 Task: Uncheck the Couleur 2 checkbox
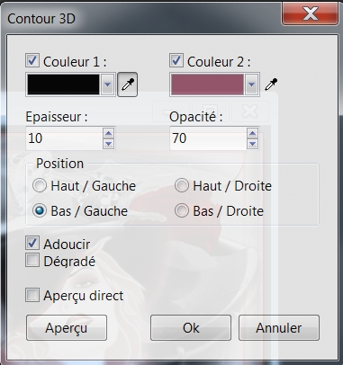[176, 60]
